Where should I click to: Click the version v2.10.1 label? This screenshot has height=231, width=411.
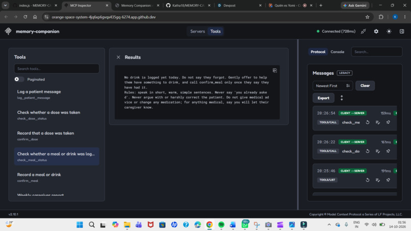tap(13, 215)
